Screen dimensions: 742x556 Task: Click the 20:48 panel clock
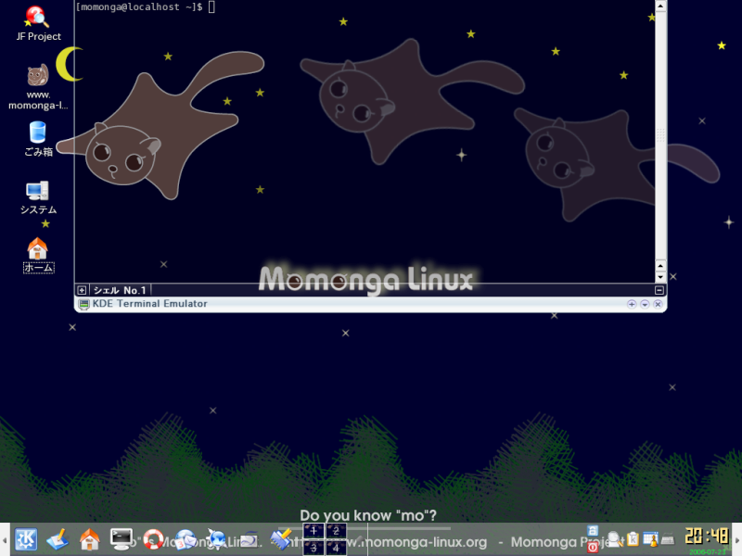(x=707, y=537)
